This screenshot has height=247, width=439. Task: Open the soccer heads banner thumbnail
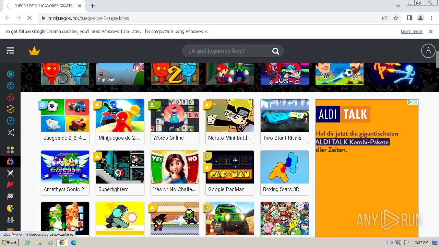click(340, 74)
